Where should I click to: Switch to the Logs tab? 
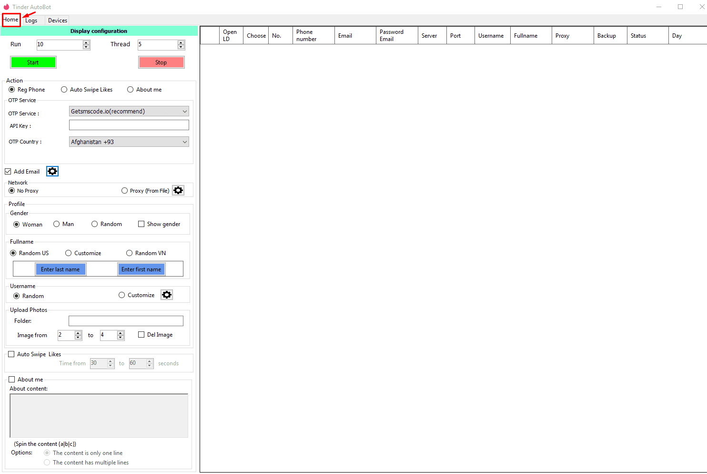click(31, 21)
